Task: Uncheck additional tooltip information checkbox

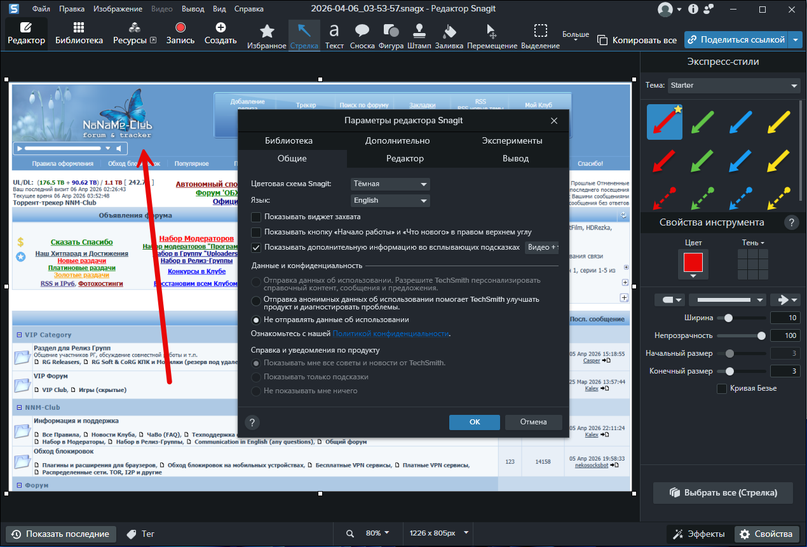Action: (256, 248)
